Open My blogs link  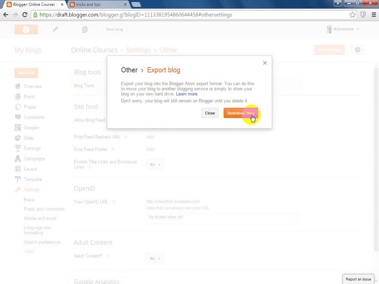click(x=28, y=50)
